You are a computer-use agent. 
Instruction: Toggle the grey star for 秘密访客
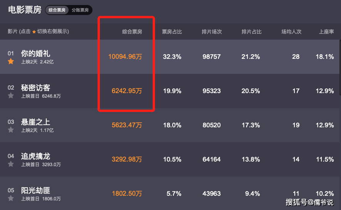click(11, 95)
